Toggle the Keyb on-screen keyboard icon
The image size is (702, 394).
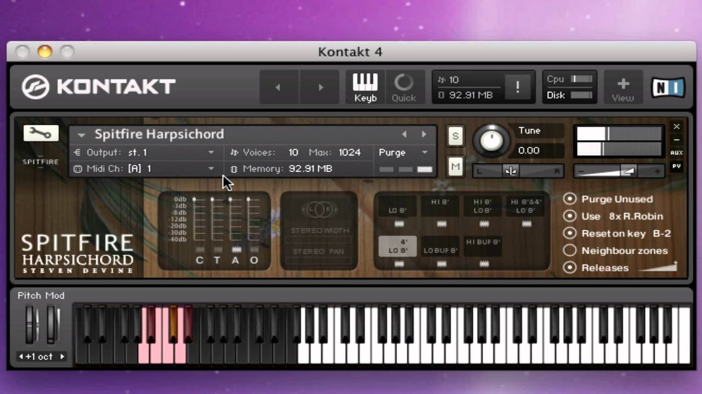tap(365, 87)
